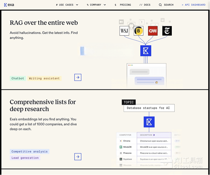The width and height of the screenshot is (210, 175).
Task: Click the blue Exa icon under news logos
Action: (146, 51)
